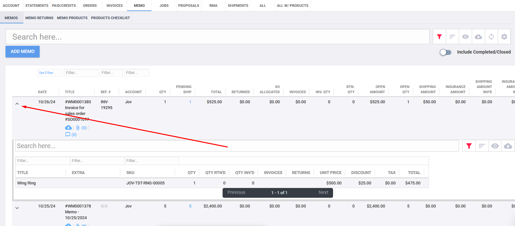Click the $2,400.00 total of #WM0001378

(x=213, y=206)
